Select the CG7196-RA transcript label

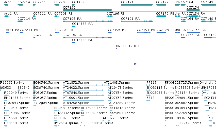click(72, 19)
